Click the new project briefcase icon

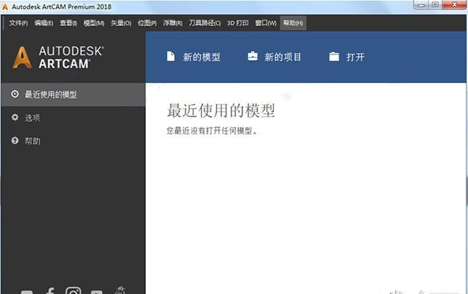(x=253, y=56)
